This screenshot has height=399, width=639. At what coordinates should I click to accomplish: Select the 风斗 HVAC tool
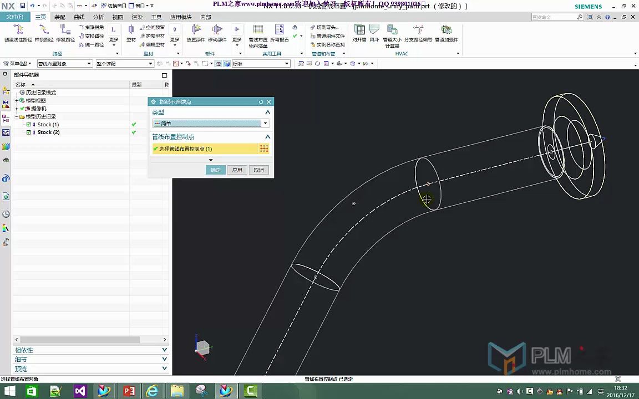point(374,33)
